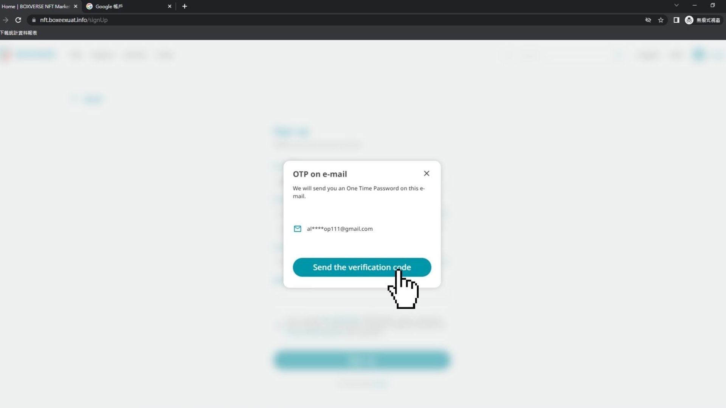Click Send the verification code button

click(x=362, y=267)
